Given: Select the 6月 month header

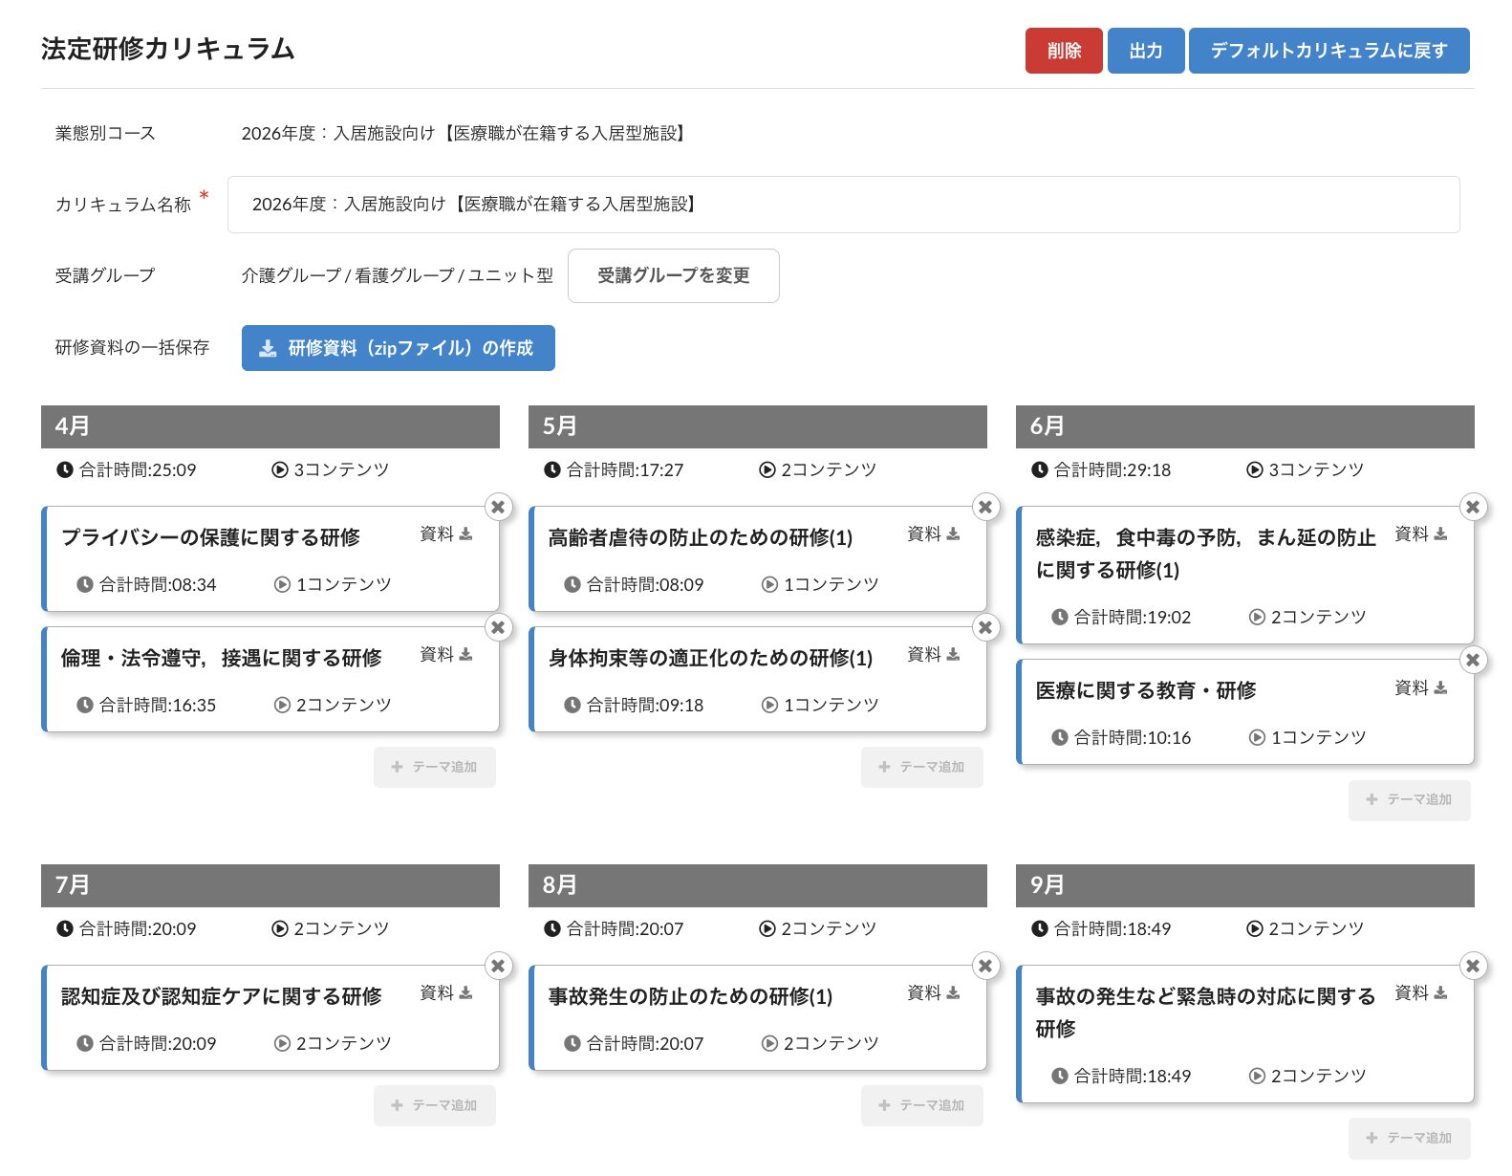Looking at the screenshot, I should (x=1245, y=426).
